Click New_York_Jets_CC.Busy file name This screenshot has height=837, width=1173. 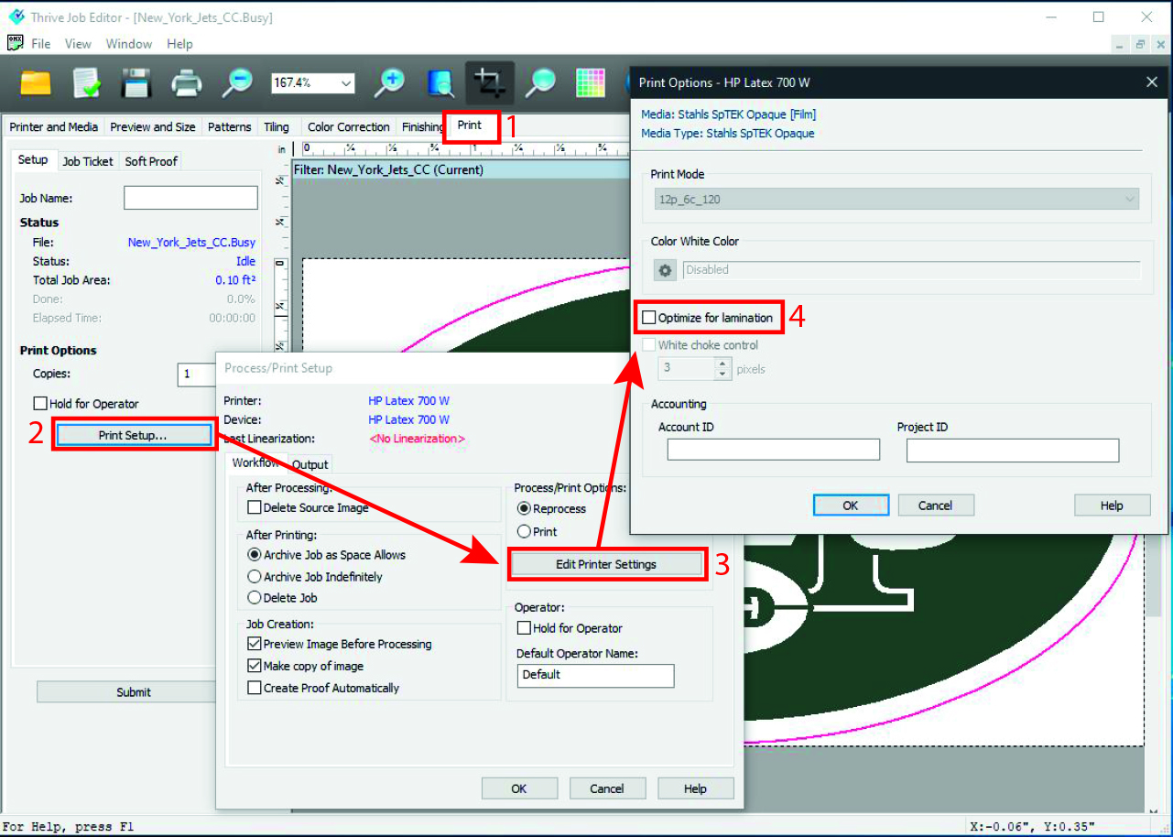click(191, 243)
